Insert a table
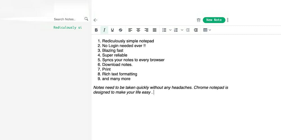Viewport: 281px width, 140px height. point(205,30)
